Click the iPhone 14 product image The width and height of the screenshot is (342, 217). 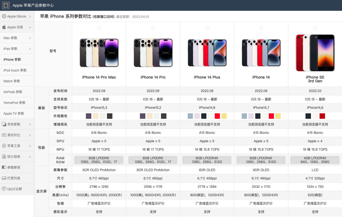click(261, 53)
